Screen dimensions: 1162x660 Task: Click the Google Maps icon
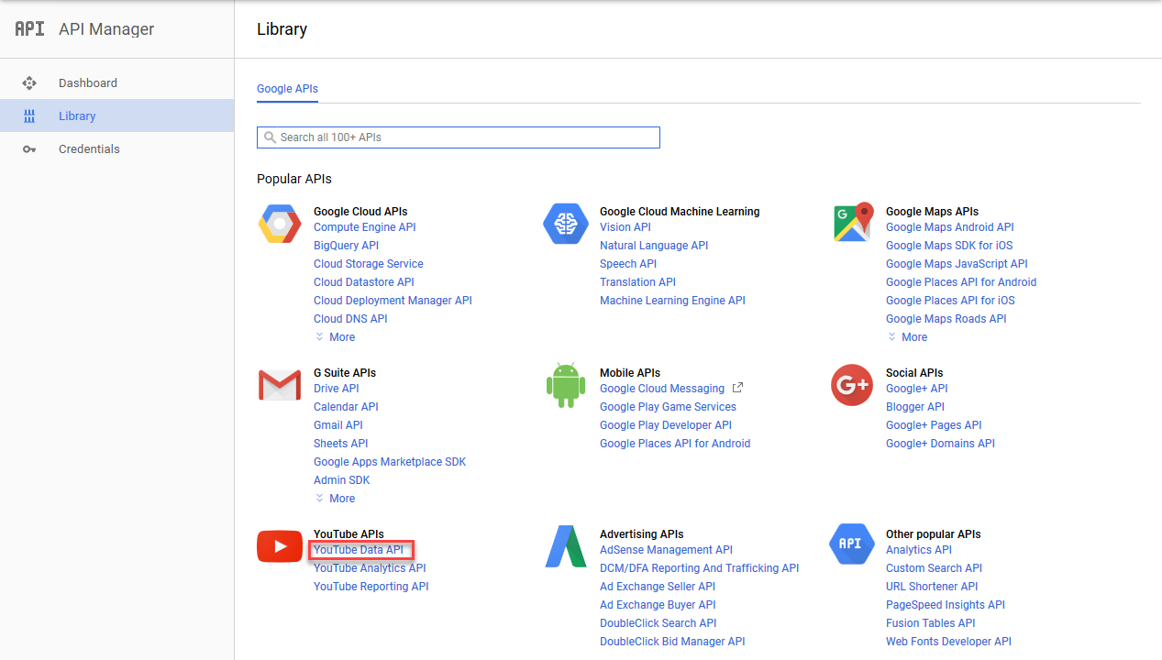click(x=852, y=223)
